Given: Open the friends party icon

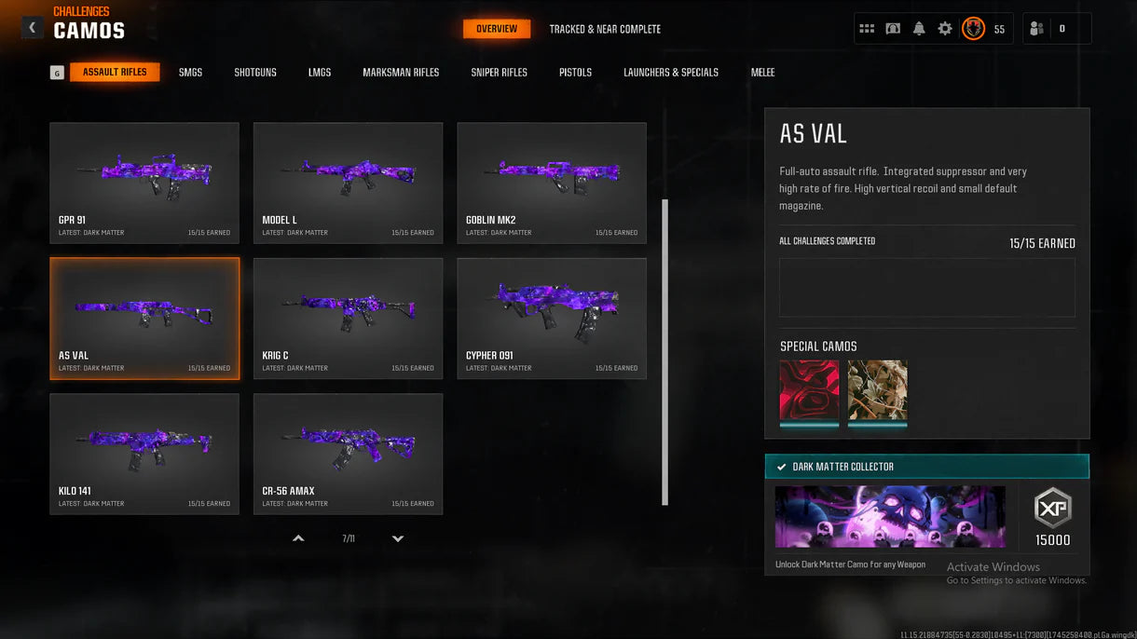Looking at the screenshot, I should [1036, 29].
